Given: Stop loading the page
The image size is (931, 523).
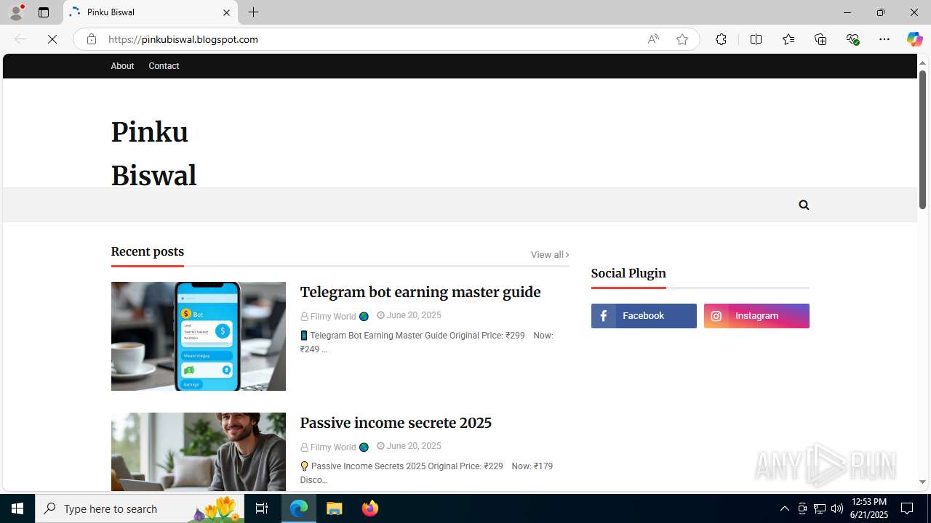Looking at the screenshot, I should click(52, 39).
